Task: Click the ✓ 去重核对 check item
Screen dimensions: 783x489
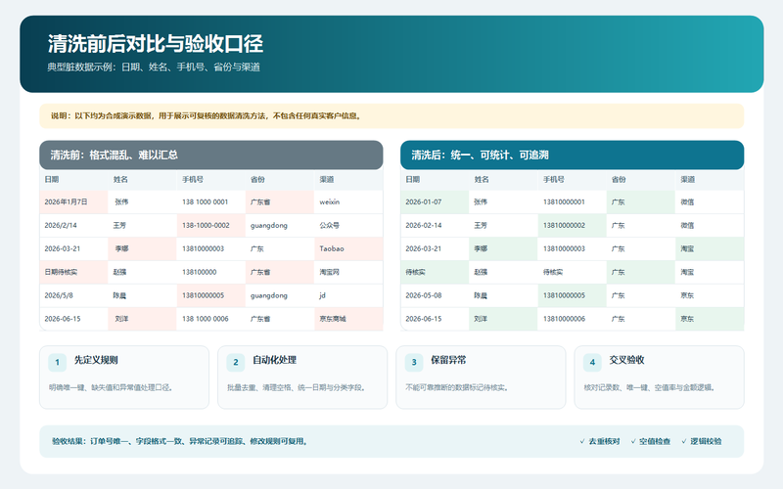Action: [x=600, y=441]
